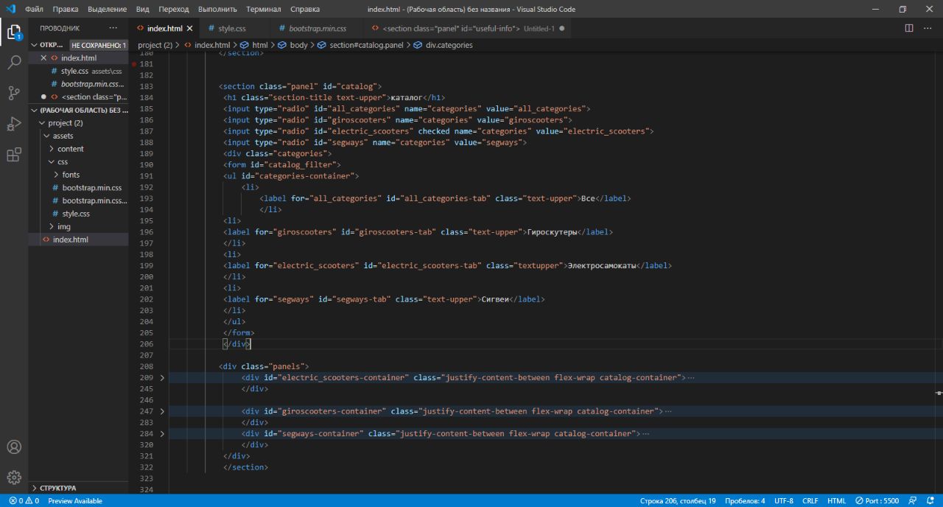
Task: Open the Extensions view
Action: (14, 155)
